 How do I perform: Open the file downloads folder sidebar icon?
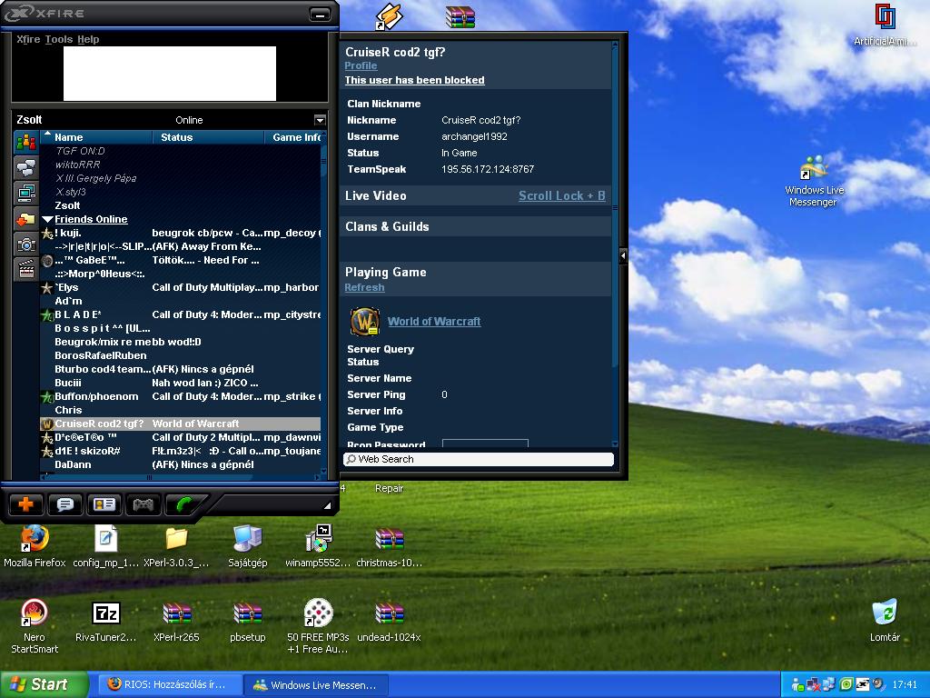coord(25,218)
